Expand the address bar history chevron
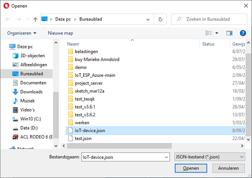 (148, 20)
